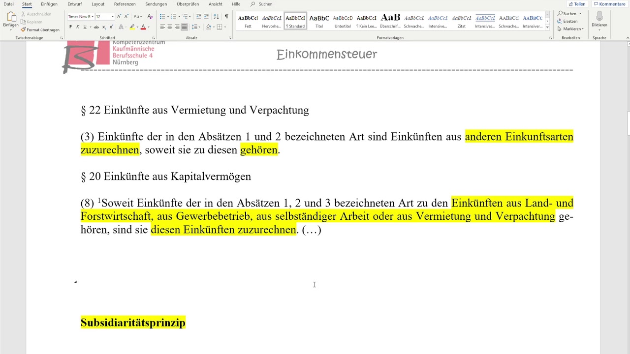This screenshot has width=630, height=354.
Task: Open the Aa change case dropdown
Action: 138,17
